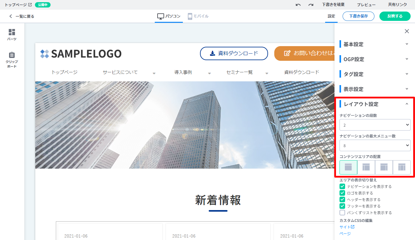
Task: Expand サービスについて submenu arrow
Action: (154, 74)
